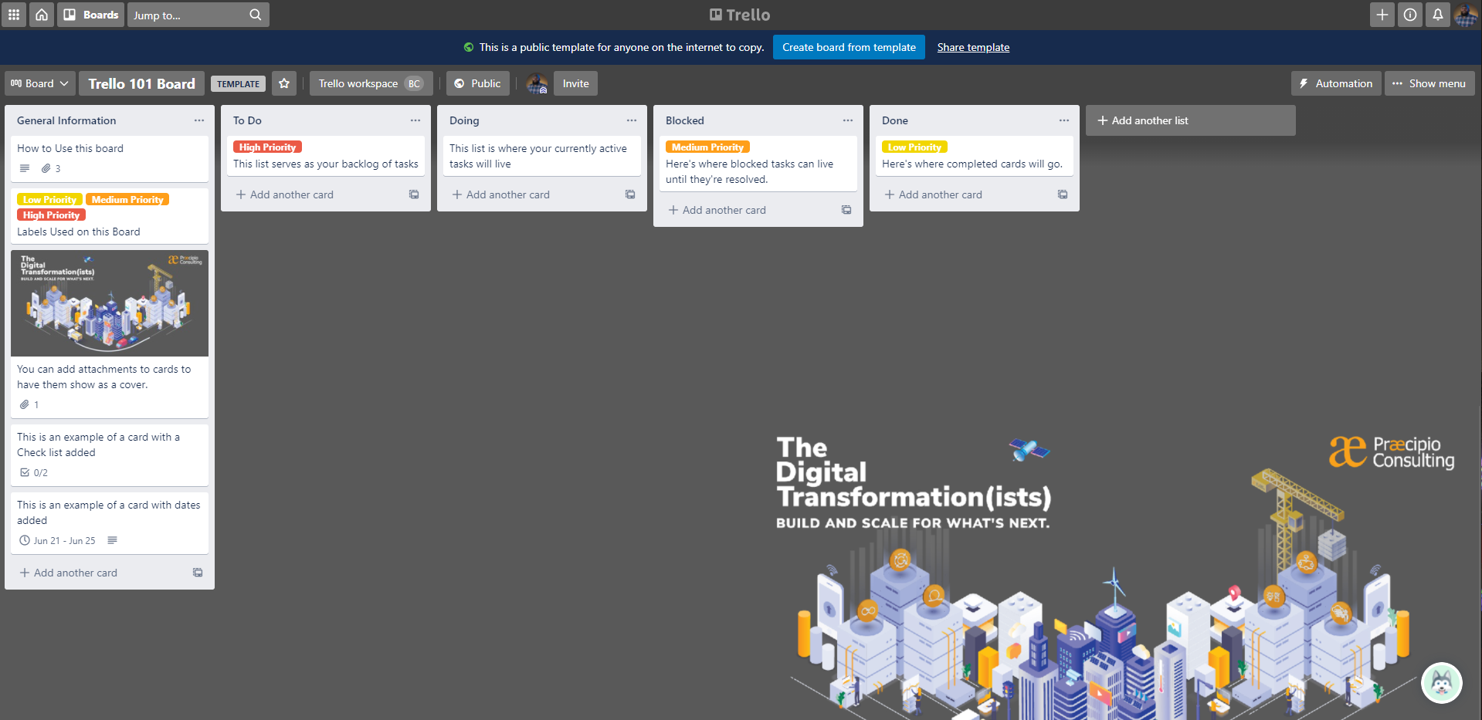Click the Trello logo in header

click(x=740, y=15)
